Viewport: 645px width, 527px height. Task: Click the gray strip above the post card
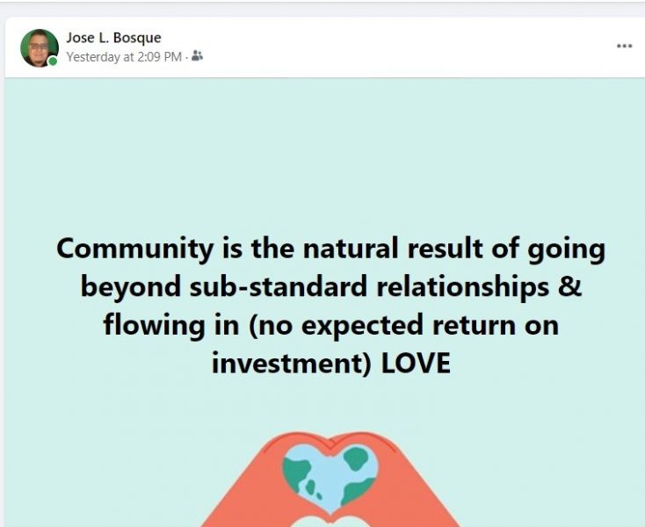[322, 10]
